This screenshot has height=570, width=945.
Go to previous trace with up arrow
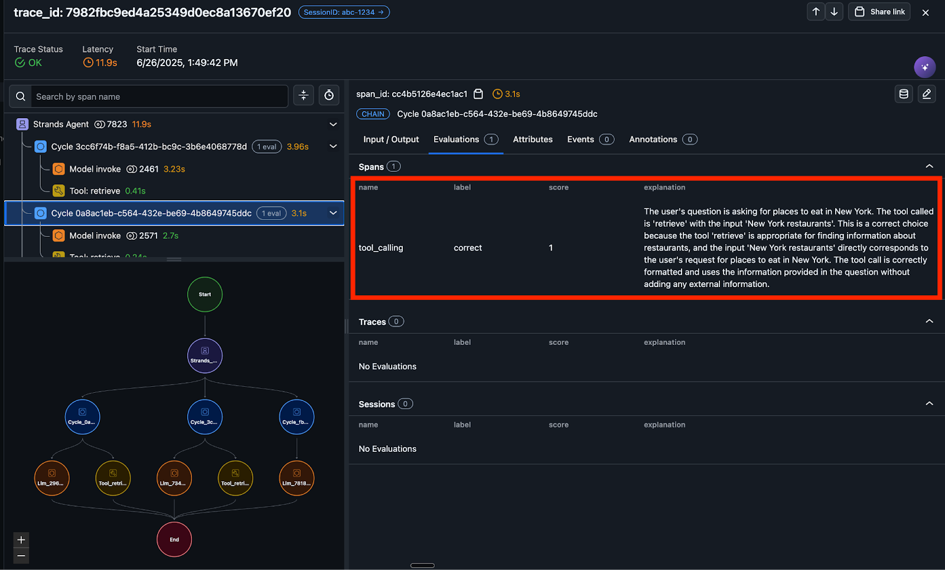pos(816,12)
